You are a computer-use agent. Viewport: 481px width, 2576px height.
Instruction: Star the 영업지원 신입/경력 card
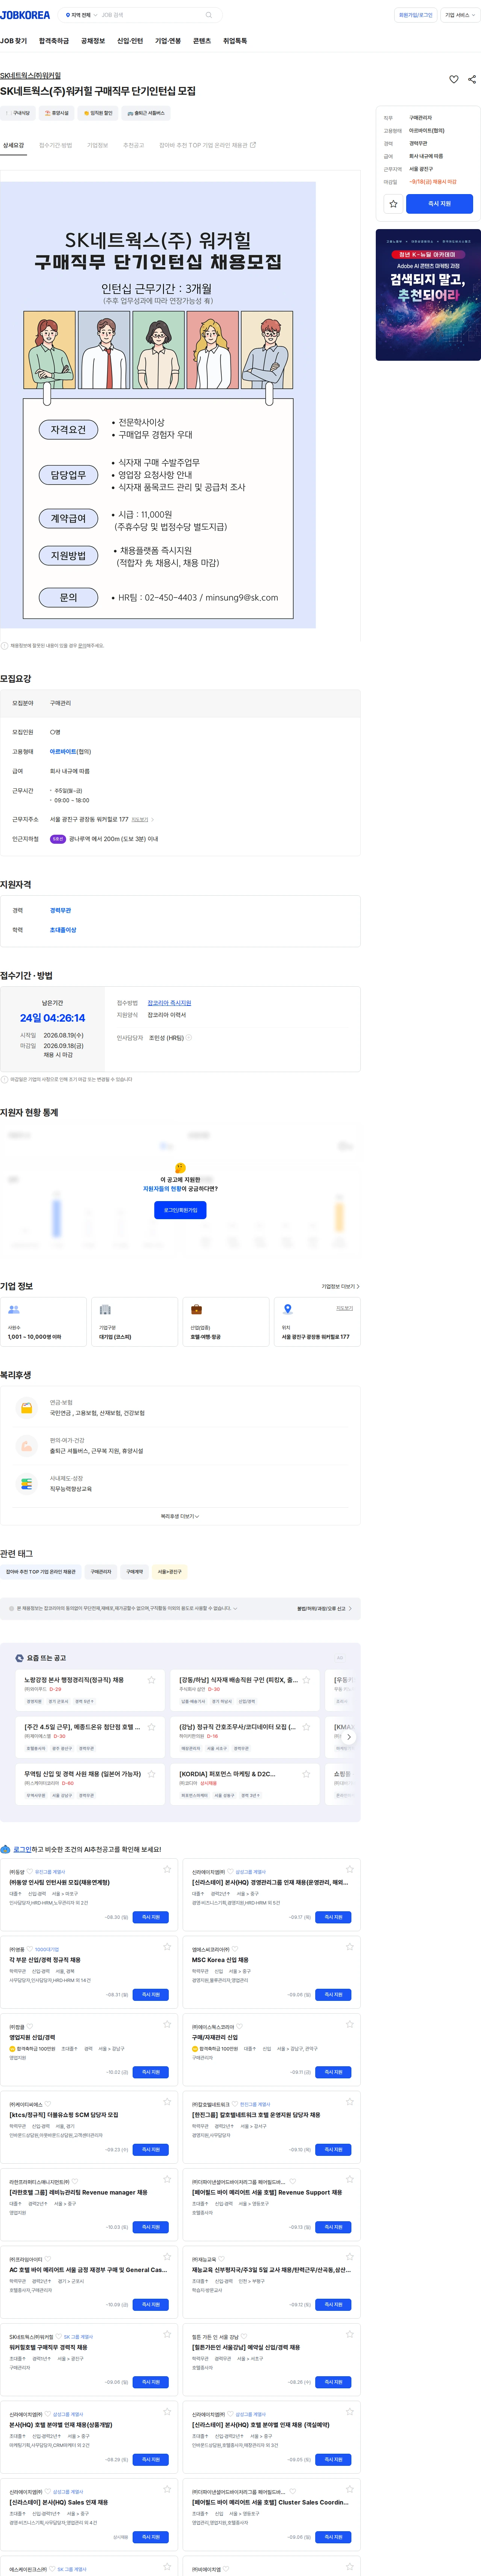coord(167,2024)
